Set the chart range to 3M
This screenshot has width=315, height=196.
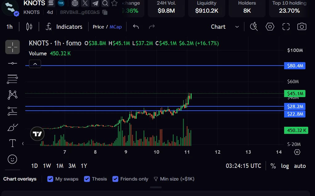72,166
